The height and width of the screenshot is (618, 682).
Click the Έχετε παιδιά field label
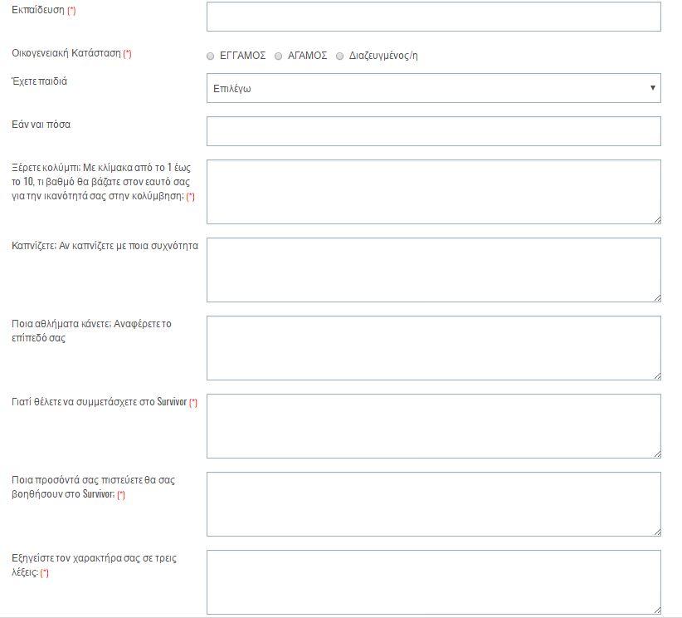40,81
